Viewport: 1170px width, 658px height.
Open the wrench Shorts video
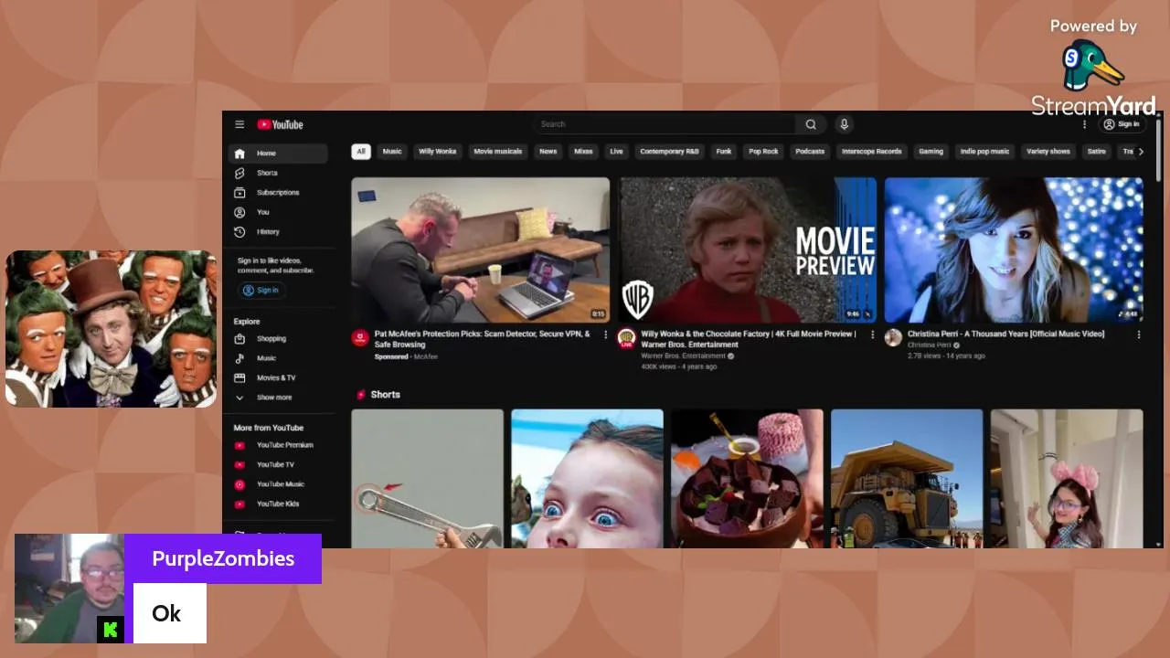tap(428, 479)
